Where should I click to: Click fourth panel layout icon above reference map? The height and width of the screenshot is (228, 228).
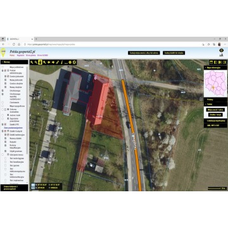click(x=224, y=62)
